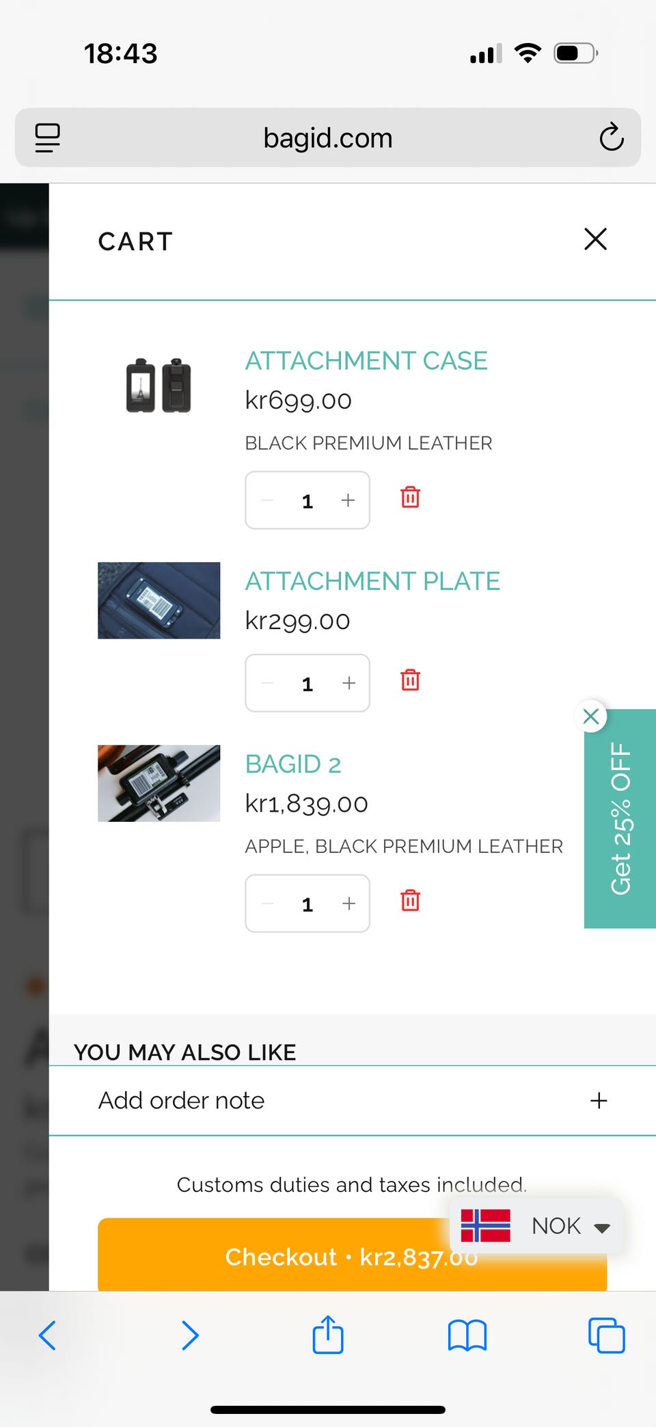The width and height of the screenshot is (656, 1427).
Task: Open Safari reader/page settings icon
Action: click(48, 137)
